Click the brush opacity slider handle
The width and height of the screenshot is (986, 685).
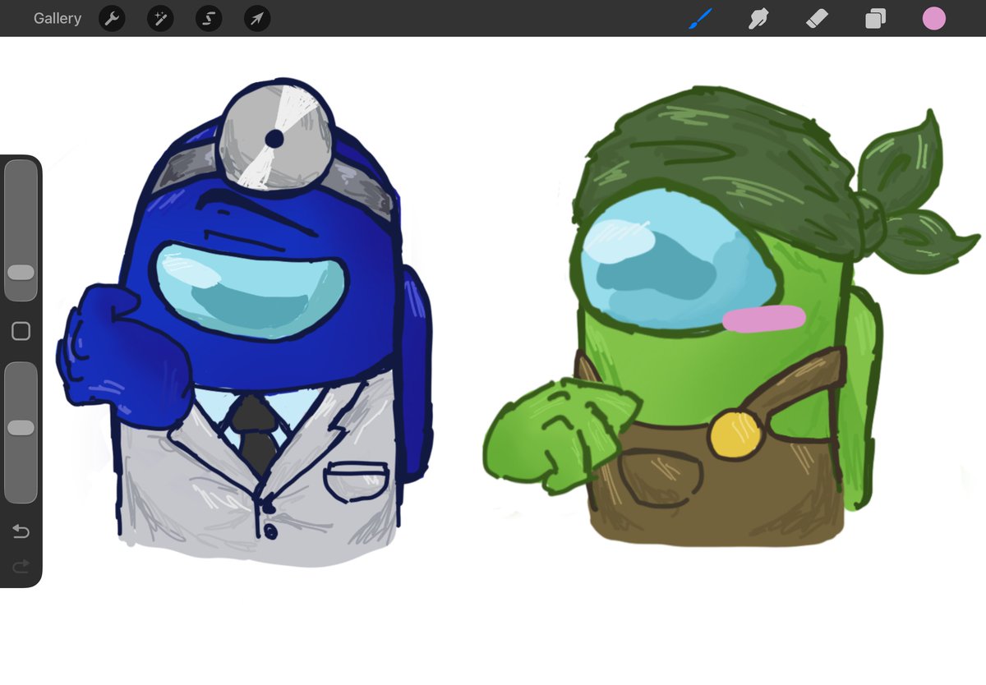tap(21, 428)
